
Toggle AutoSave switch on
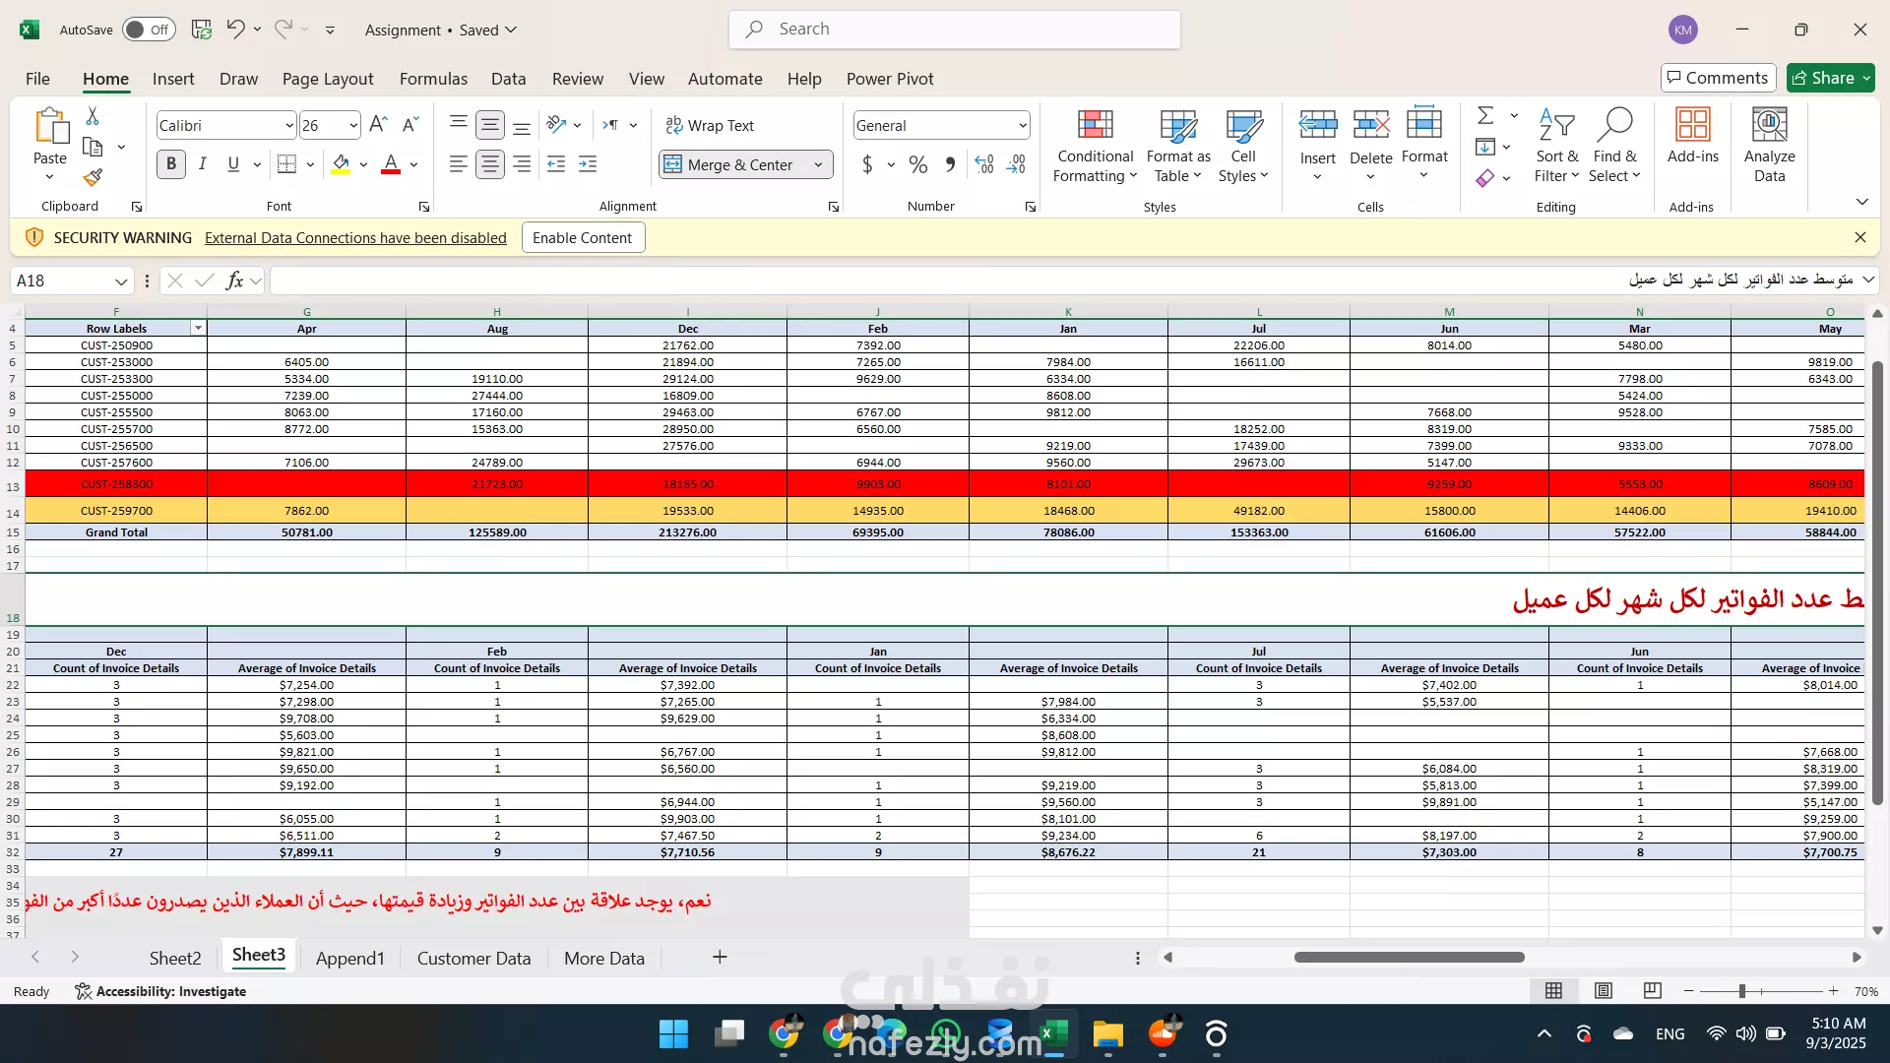[x=149, y=30]
